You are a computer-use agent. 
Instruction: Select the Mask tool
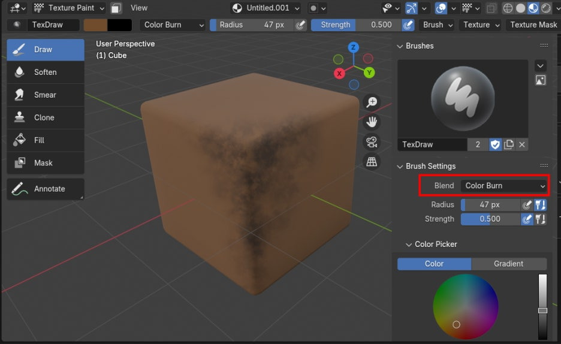point(46,163)
